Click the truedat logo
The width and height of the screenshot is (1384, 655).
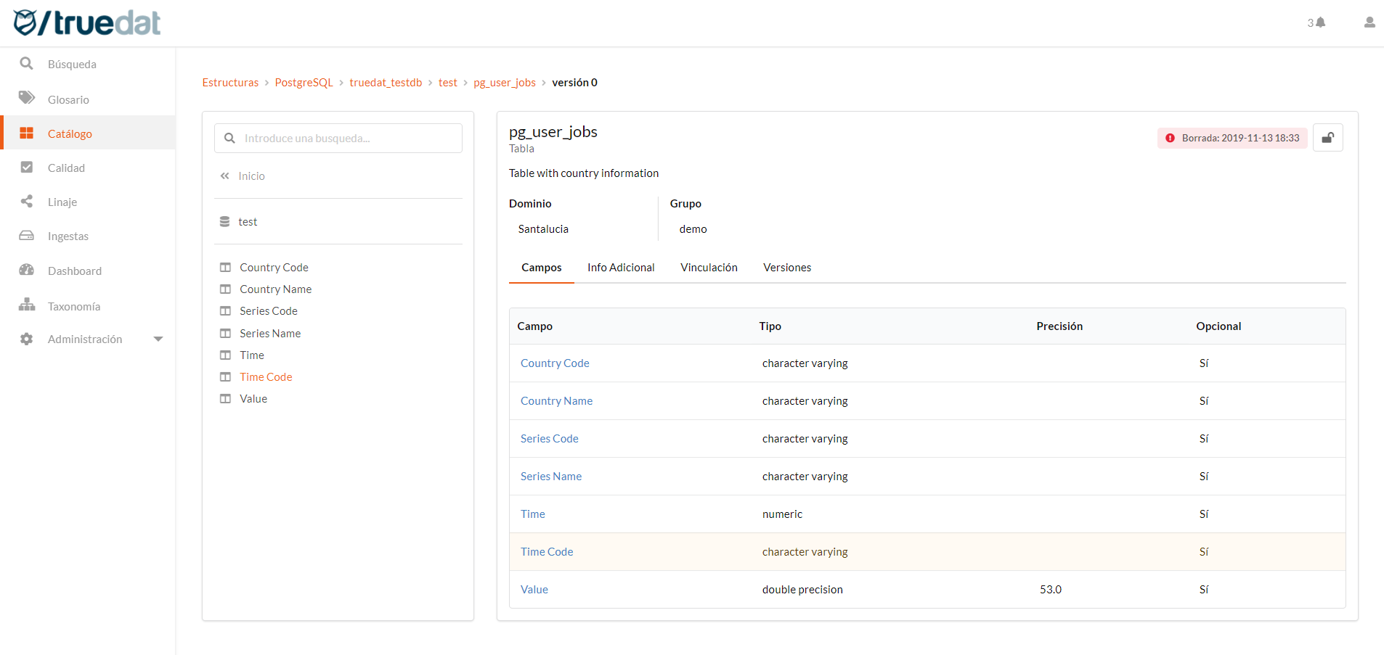point(86,22)
